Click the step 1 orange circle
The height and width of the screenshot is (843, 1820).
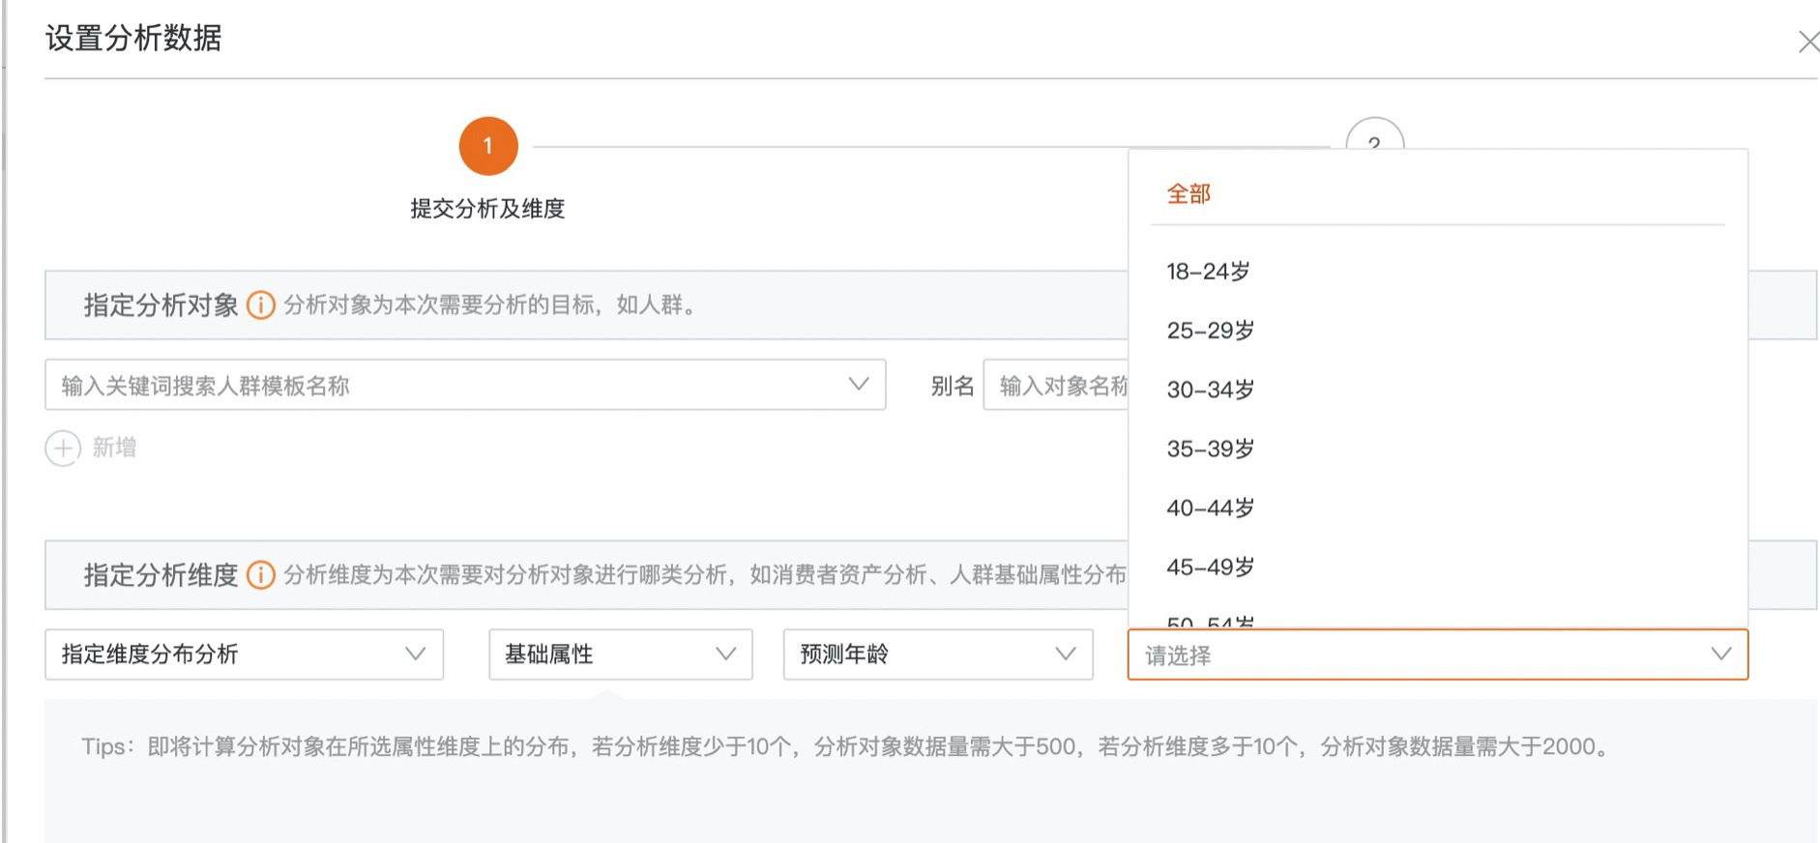[x=487, y=146]
